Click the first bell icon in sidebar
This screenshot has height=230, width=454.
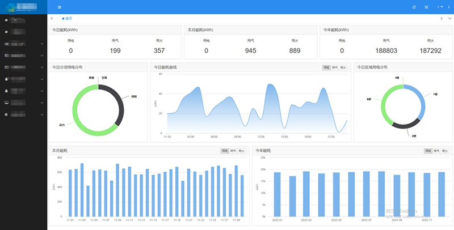[6, 79]
